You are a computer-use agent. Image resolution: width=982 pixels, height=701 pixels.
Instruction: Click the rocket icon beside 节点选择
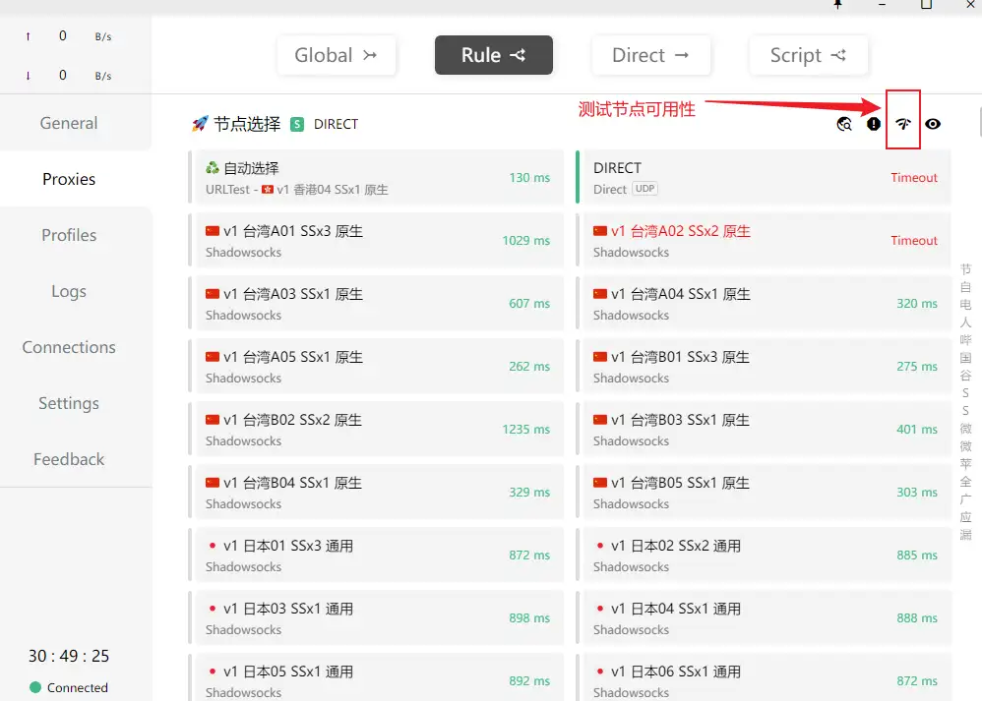pyautogui.click(x=200, y=124)
